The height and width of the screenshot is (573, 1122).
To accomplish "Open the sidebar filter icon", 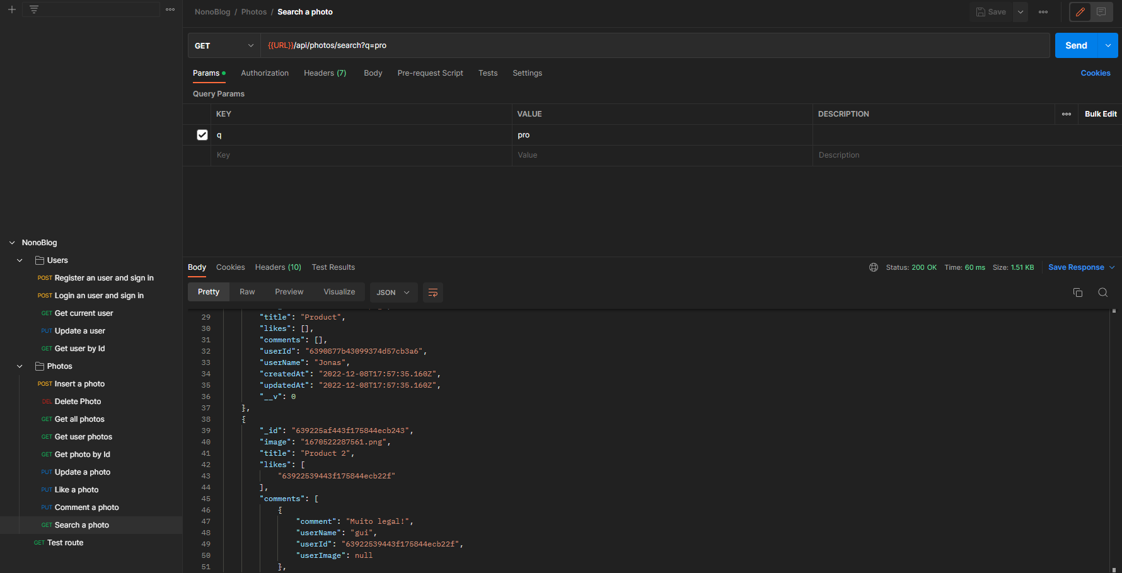I will (33, 9).
